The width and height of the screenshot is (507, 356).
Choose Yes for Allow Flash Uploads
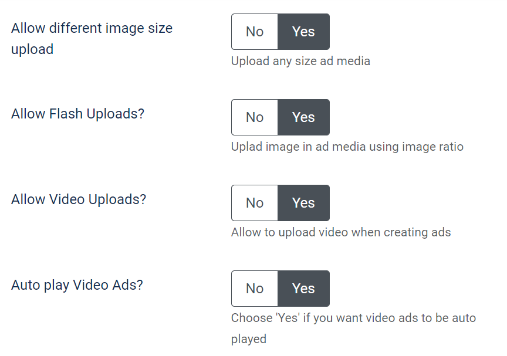point(303,117)
